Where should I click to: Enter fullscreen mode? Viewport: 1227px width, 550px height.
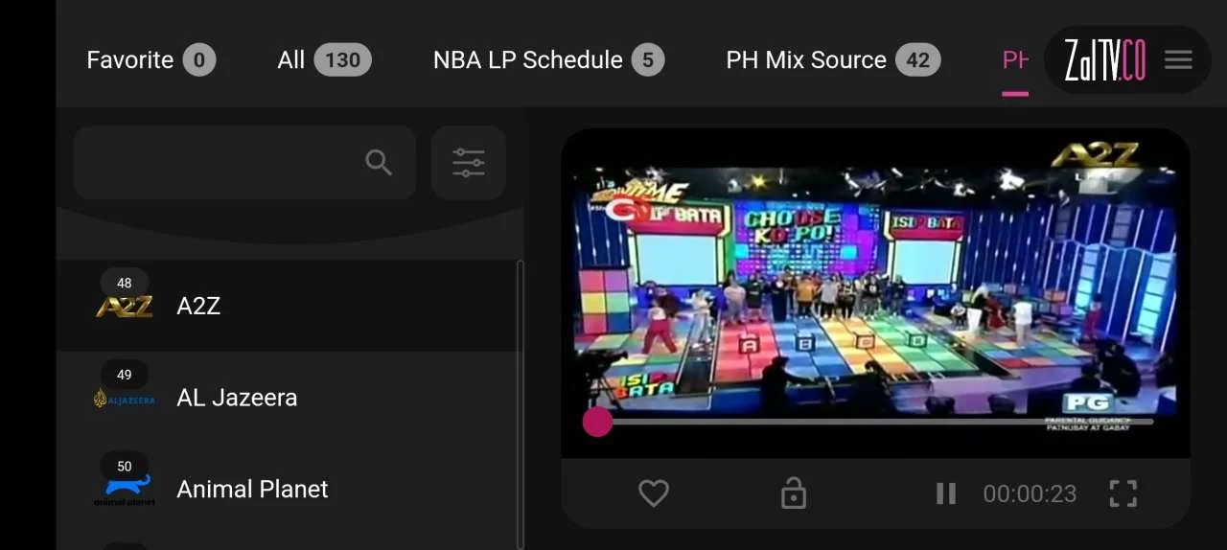click(x=1123, y=493)
